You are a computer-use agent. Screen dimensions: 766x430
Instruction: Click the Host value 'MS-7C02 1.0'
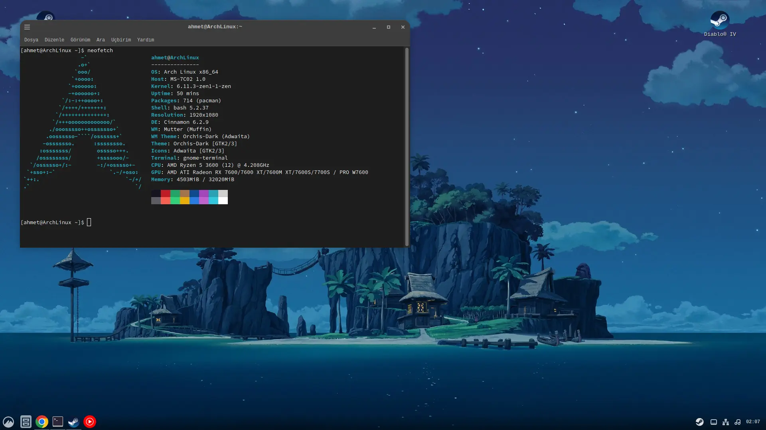(188, 79)
